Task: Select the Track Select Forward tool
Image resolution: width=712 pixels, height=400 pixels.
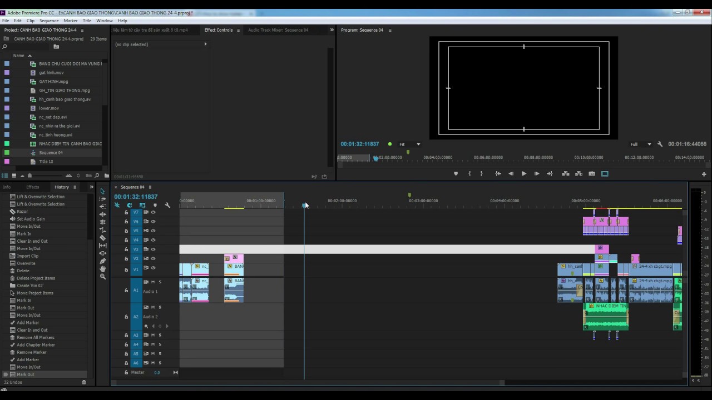Action: (102, 199)
